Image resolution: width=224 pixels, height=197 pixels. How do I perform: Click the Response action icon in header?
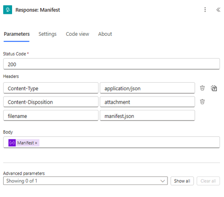point(8,10)
